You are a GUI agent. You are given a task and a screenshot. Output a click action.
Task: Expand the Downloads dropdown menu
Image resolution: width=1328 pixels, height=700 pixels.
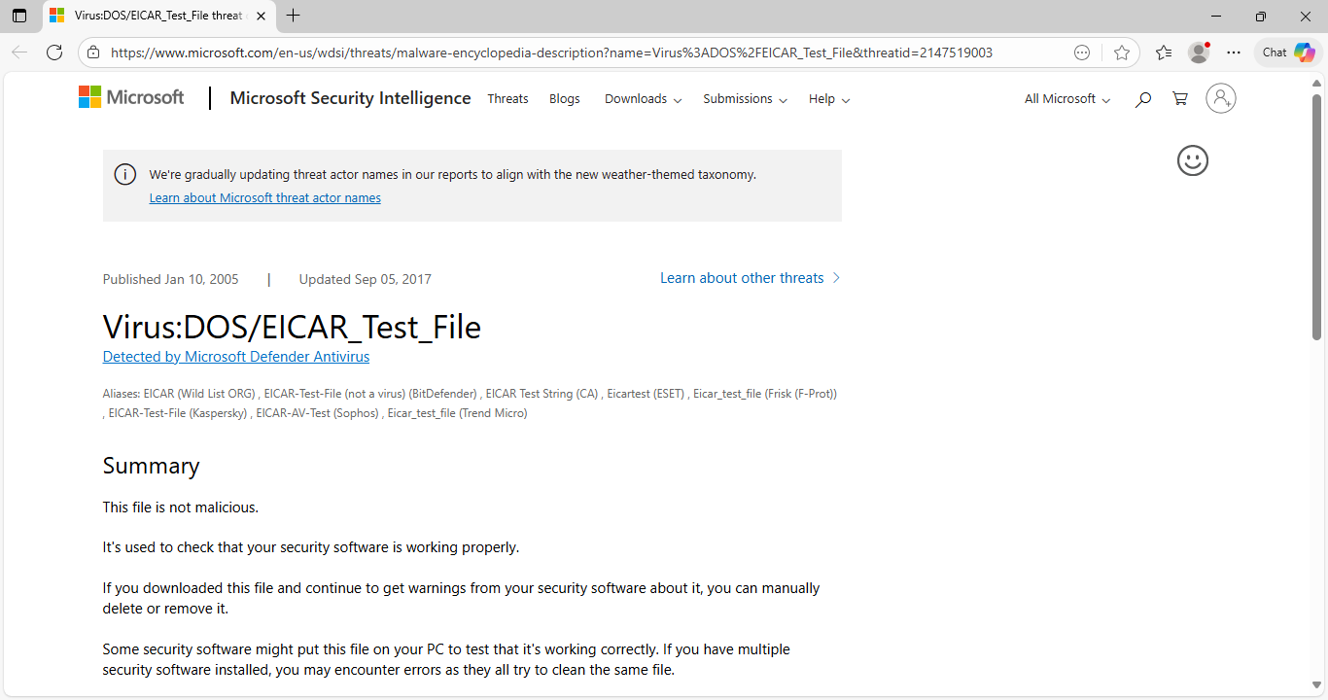[x=643, y=99]
